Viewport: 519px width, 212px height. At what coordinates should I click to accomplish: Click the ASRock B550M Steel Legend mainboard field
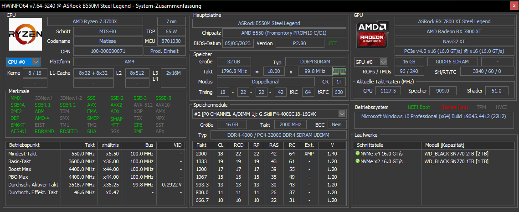point(269,23)
